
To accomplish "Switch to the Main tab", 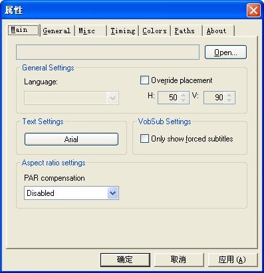I will [x=23, y=30].
